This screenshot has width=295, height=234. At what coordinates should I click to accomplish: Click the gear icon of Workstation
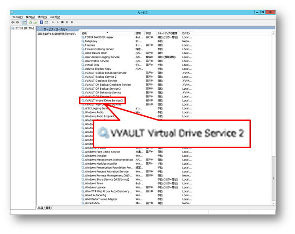point(83,203)
